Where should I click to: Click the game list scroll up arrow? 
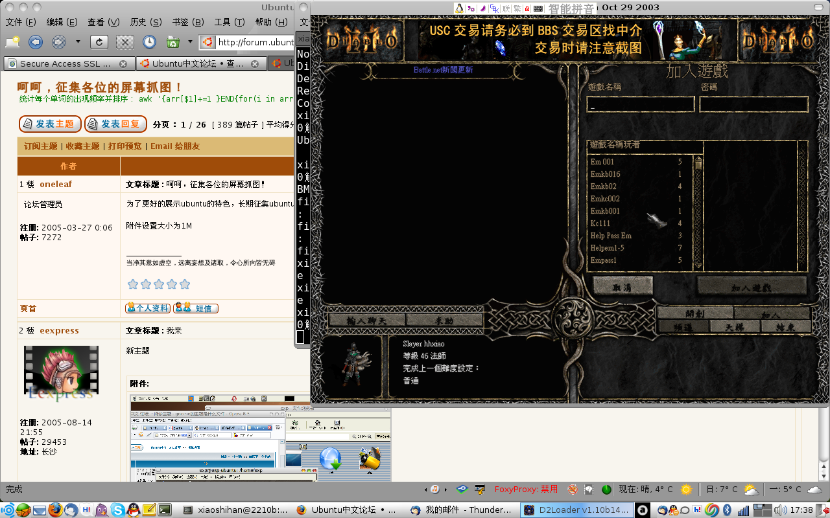(698, 157)
